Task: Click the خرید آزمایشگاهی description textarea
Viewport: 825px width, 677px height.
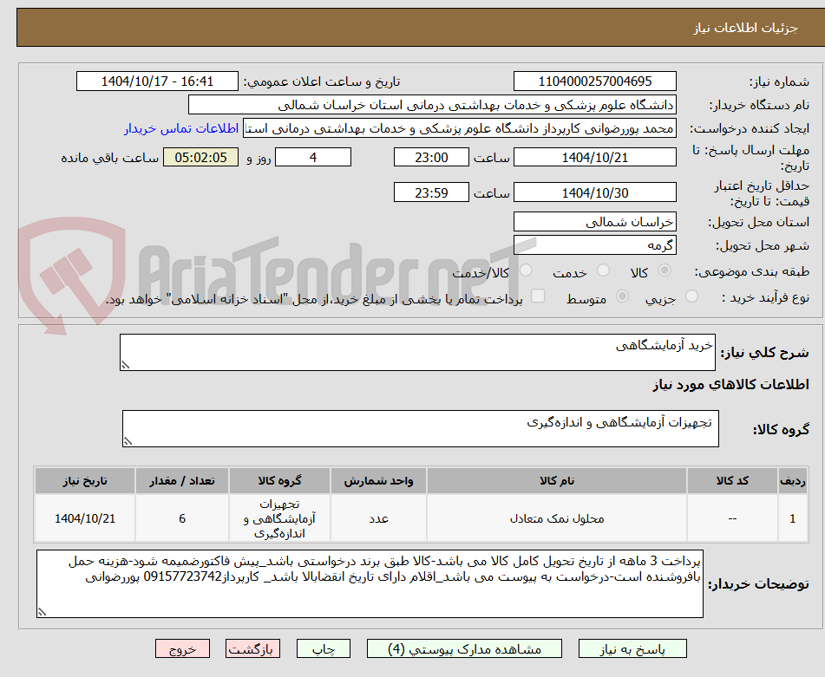Action: coord(418,352)
